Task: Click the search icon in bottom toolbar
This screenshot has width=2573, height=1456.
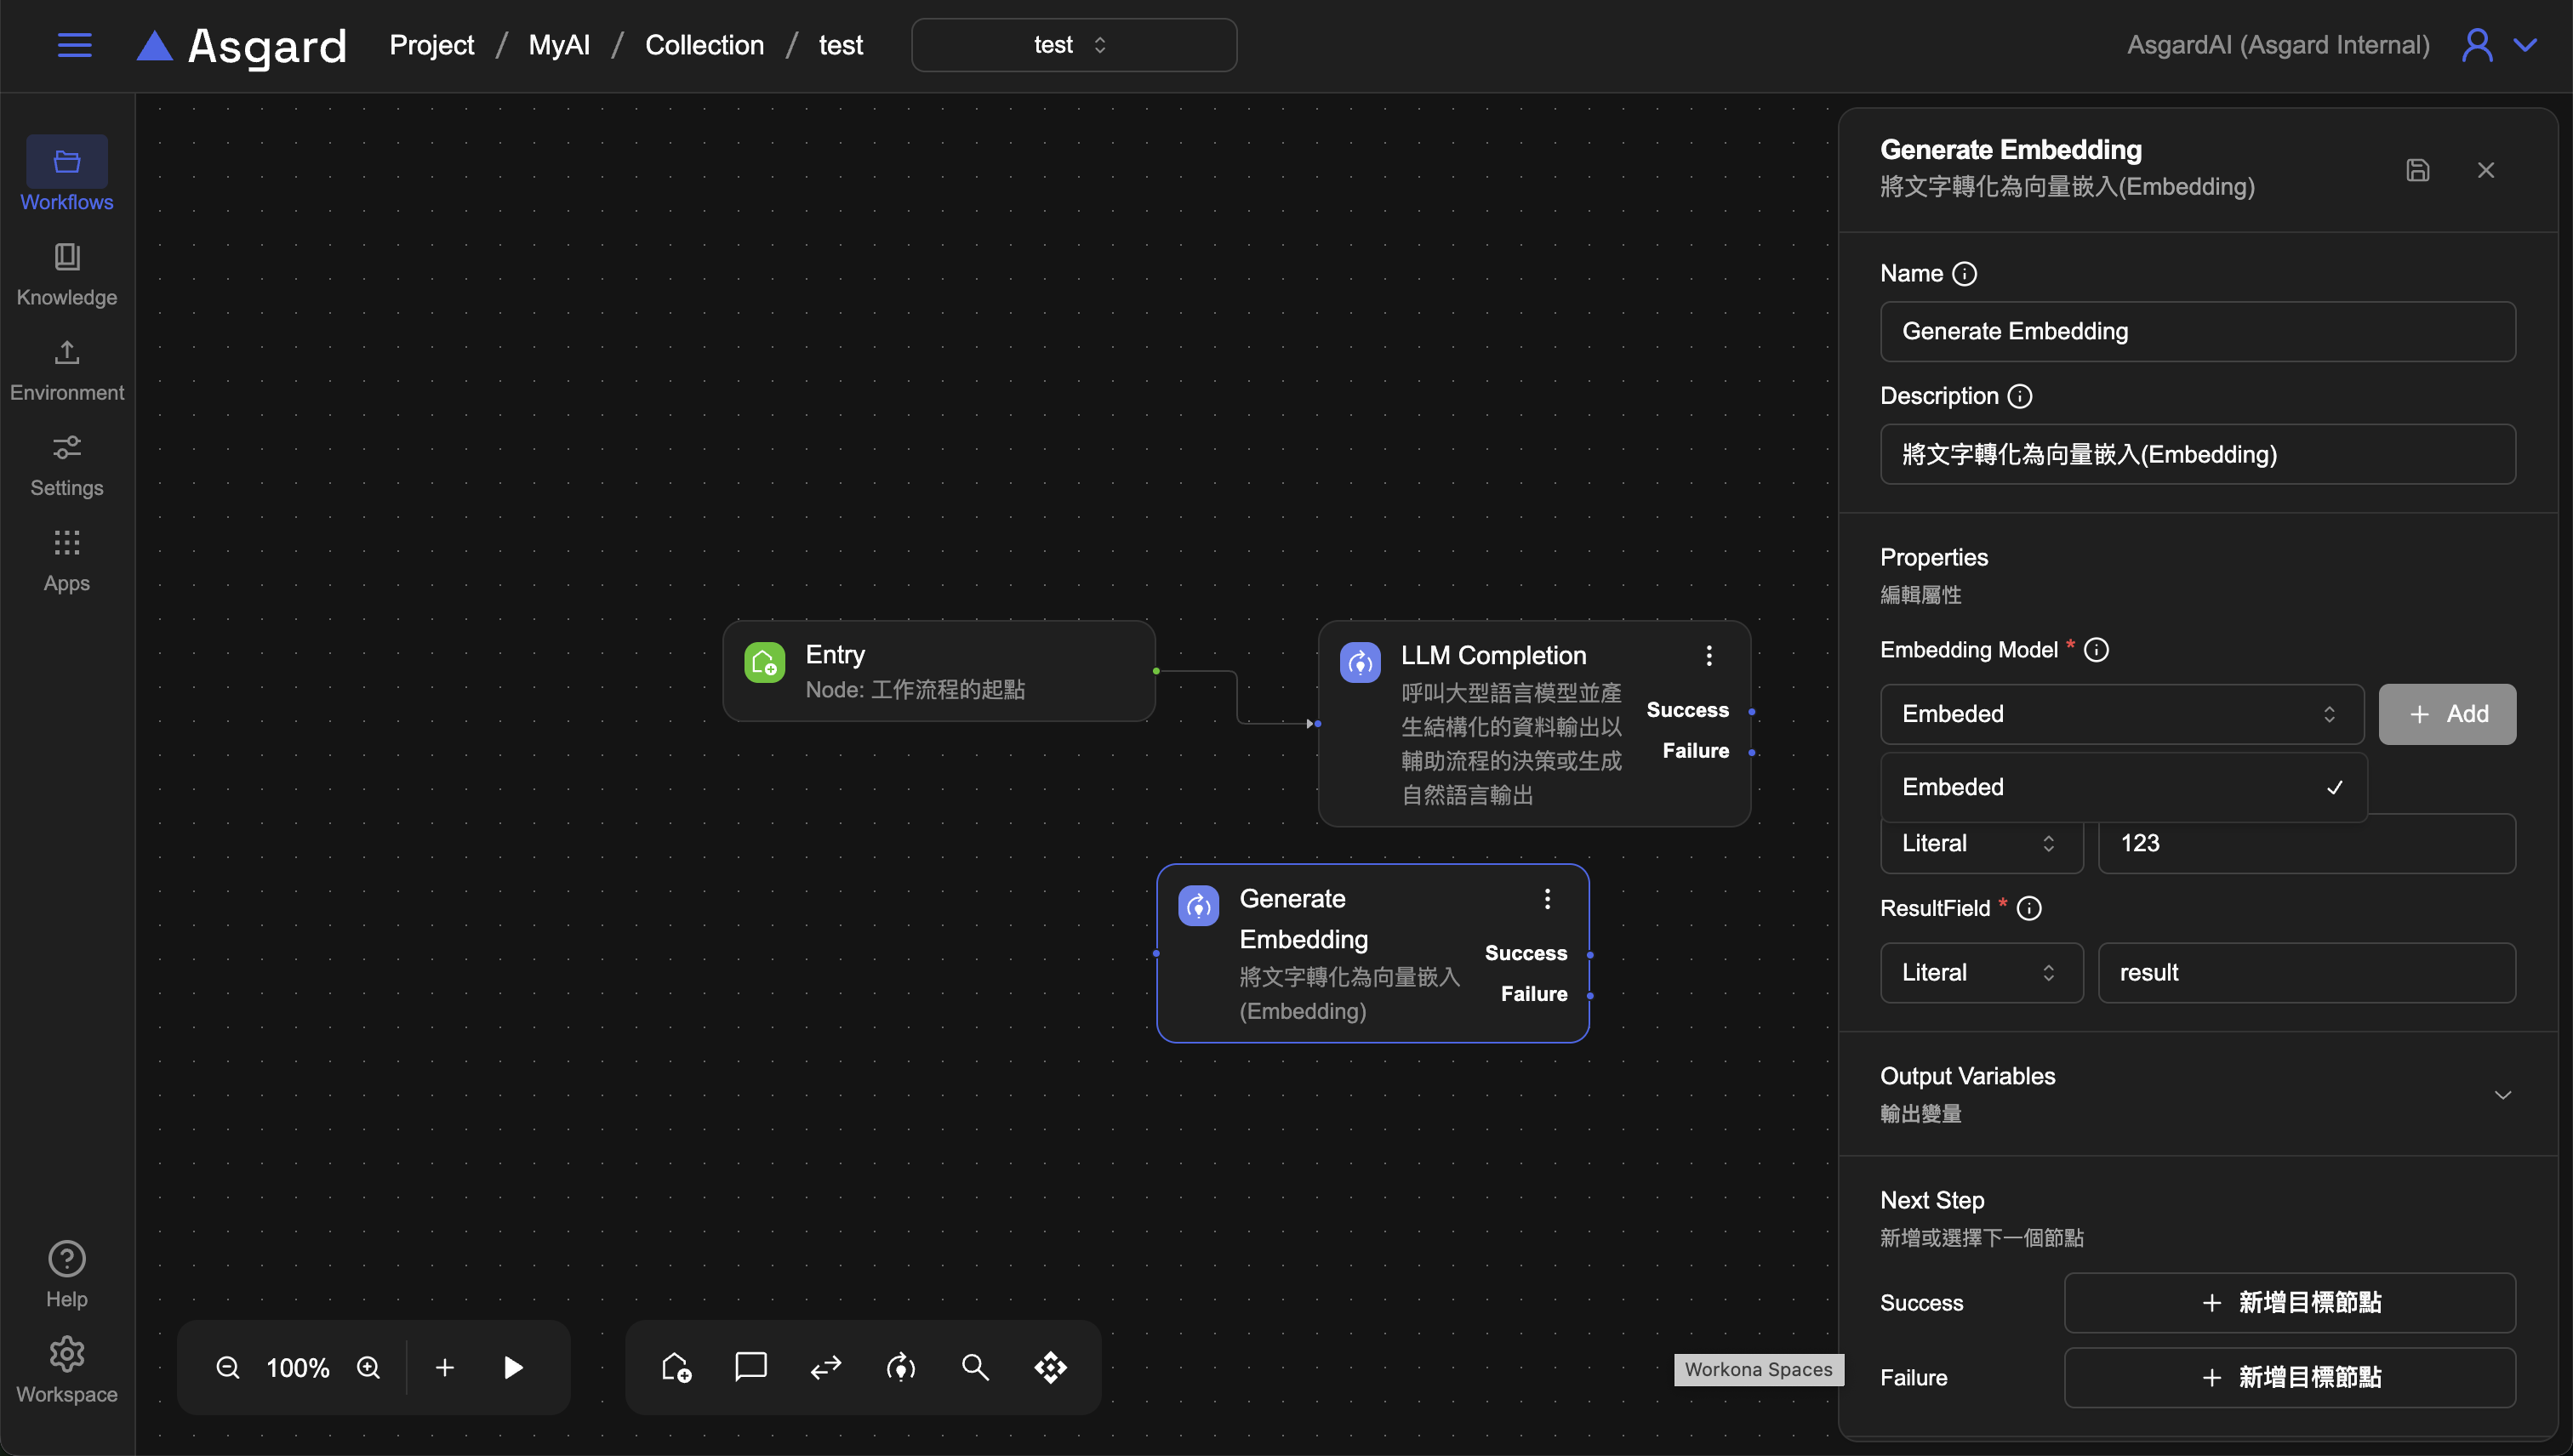Action: 975,1367
